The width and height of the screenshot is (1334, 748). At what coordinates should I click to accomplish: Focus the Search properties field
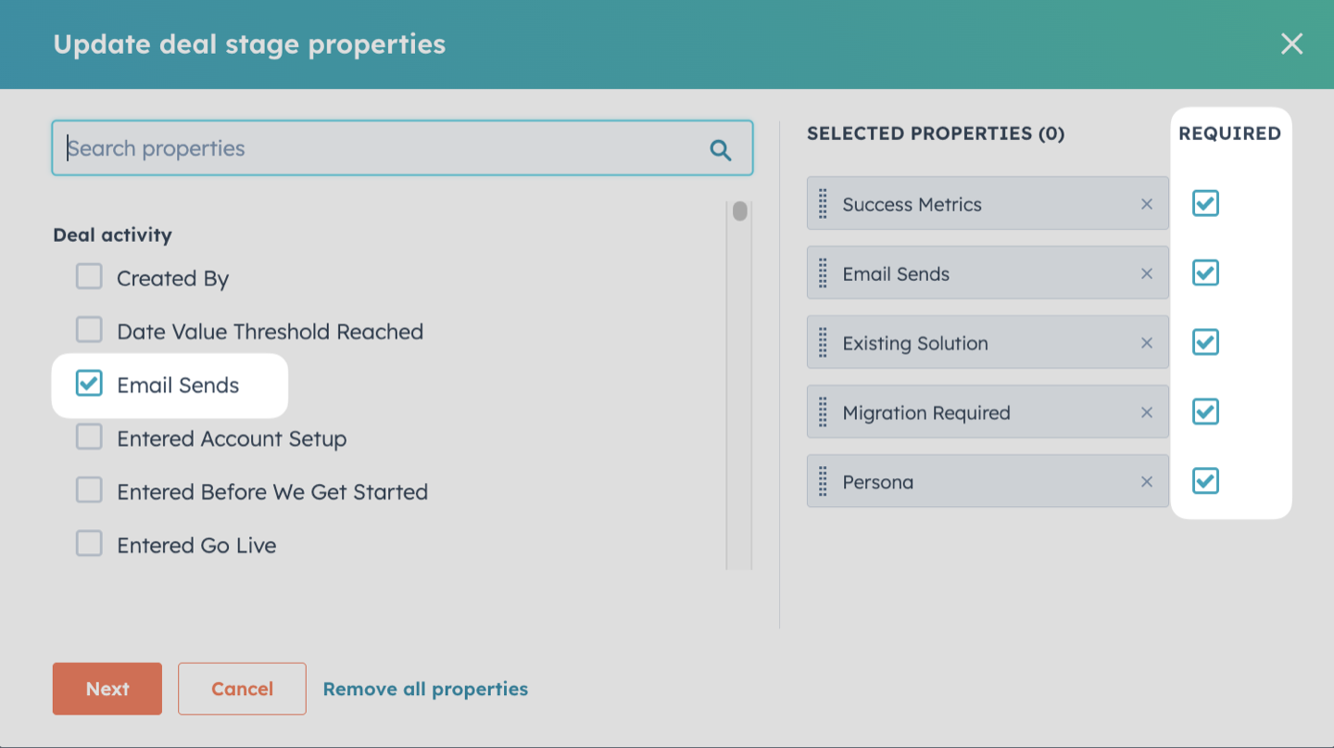click(402, 148)
